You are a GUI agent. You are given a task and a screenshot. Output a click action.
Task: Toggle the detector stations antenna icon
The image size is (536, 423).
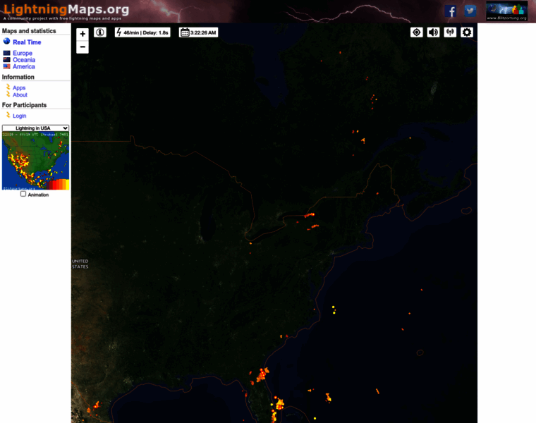[450, 32]
